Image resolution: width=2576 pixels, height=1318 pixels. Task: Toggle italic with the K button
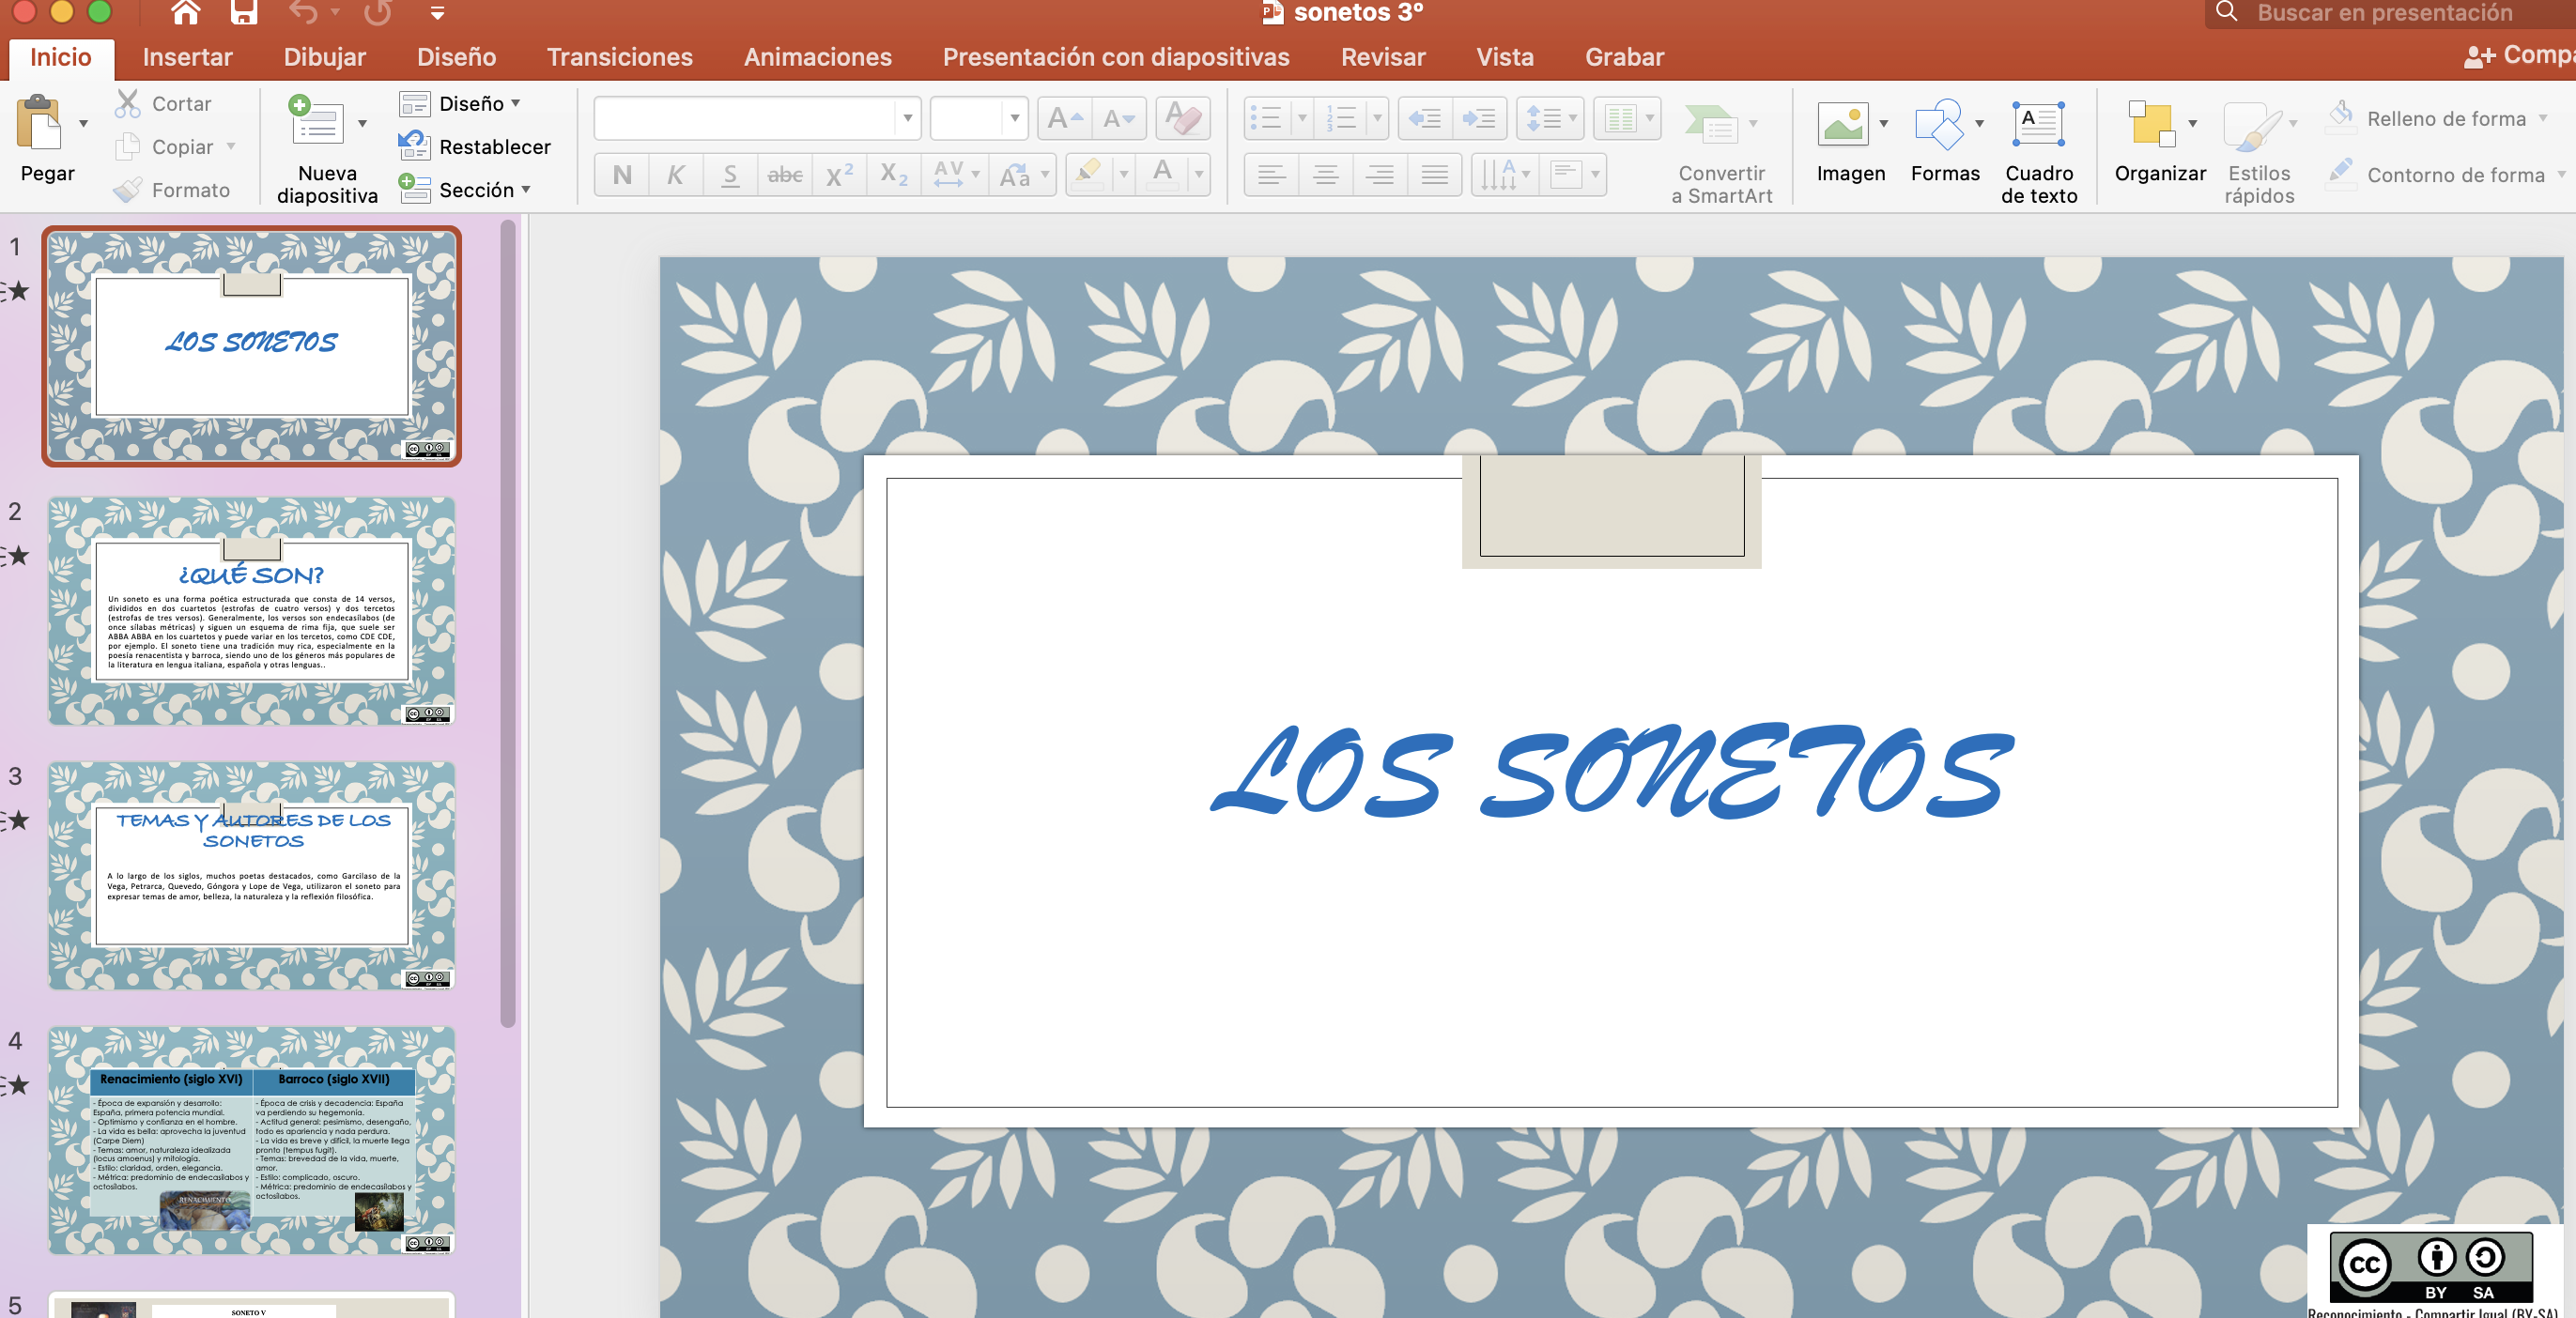676,175
